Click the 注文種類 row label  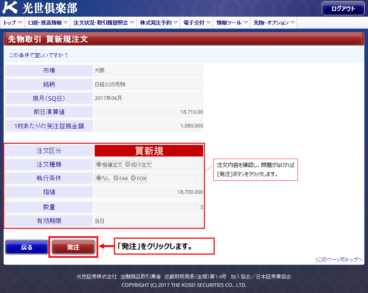(x=49, y=164)
